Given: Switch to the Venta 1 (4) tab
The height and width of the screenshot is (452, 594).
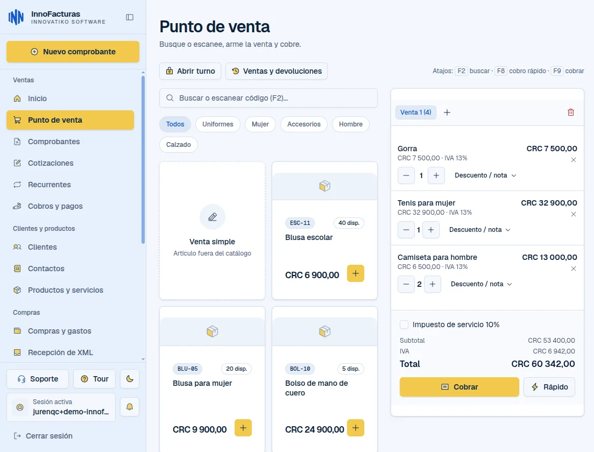Looking at the screenshot, I should click(415, 112).
